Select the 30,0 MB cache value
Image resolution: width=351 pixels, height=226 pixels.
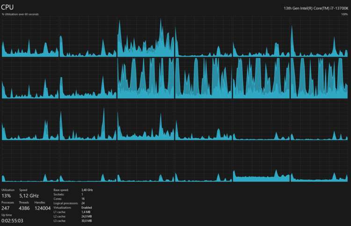(x=87, y=221)
